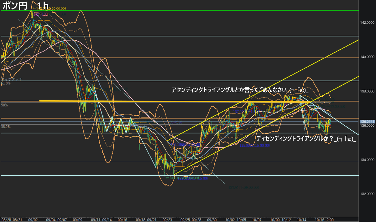The width and height of the screenshot is (376, 222).
Task: Click the '09/21' date label
Action: pyautogui.click(x=152, y=220)
